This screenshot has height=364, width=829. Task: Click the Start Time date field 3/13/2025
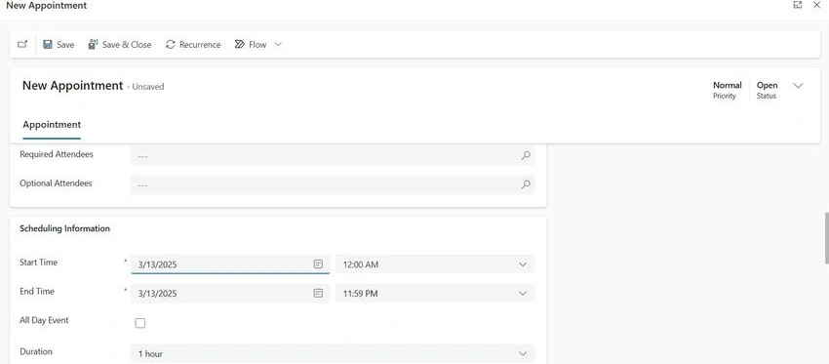click(230, 264)
